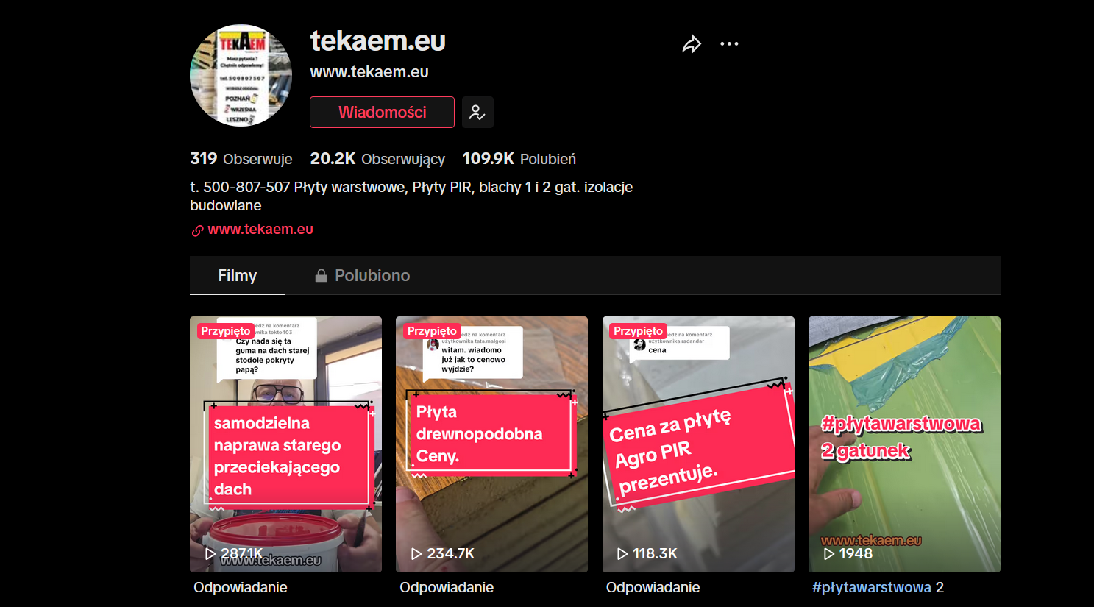Viewport: 1094px width, 607px height.
Task: Open the green #płytawarstwowa 2 gatunek video
Action: 904,444
